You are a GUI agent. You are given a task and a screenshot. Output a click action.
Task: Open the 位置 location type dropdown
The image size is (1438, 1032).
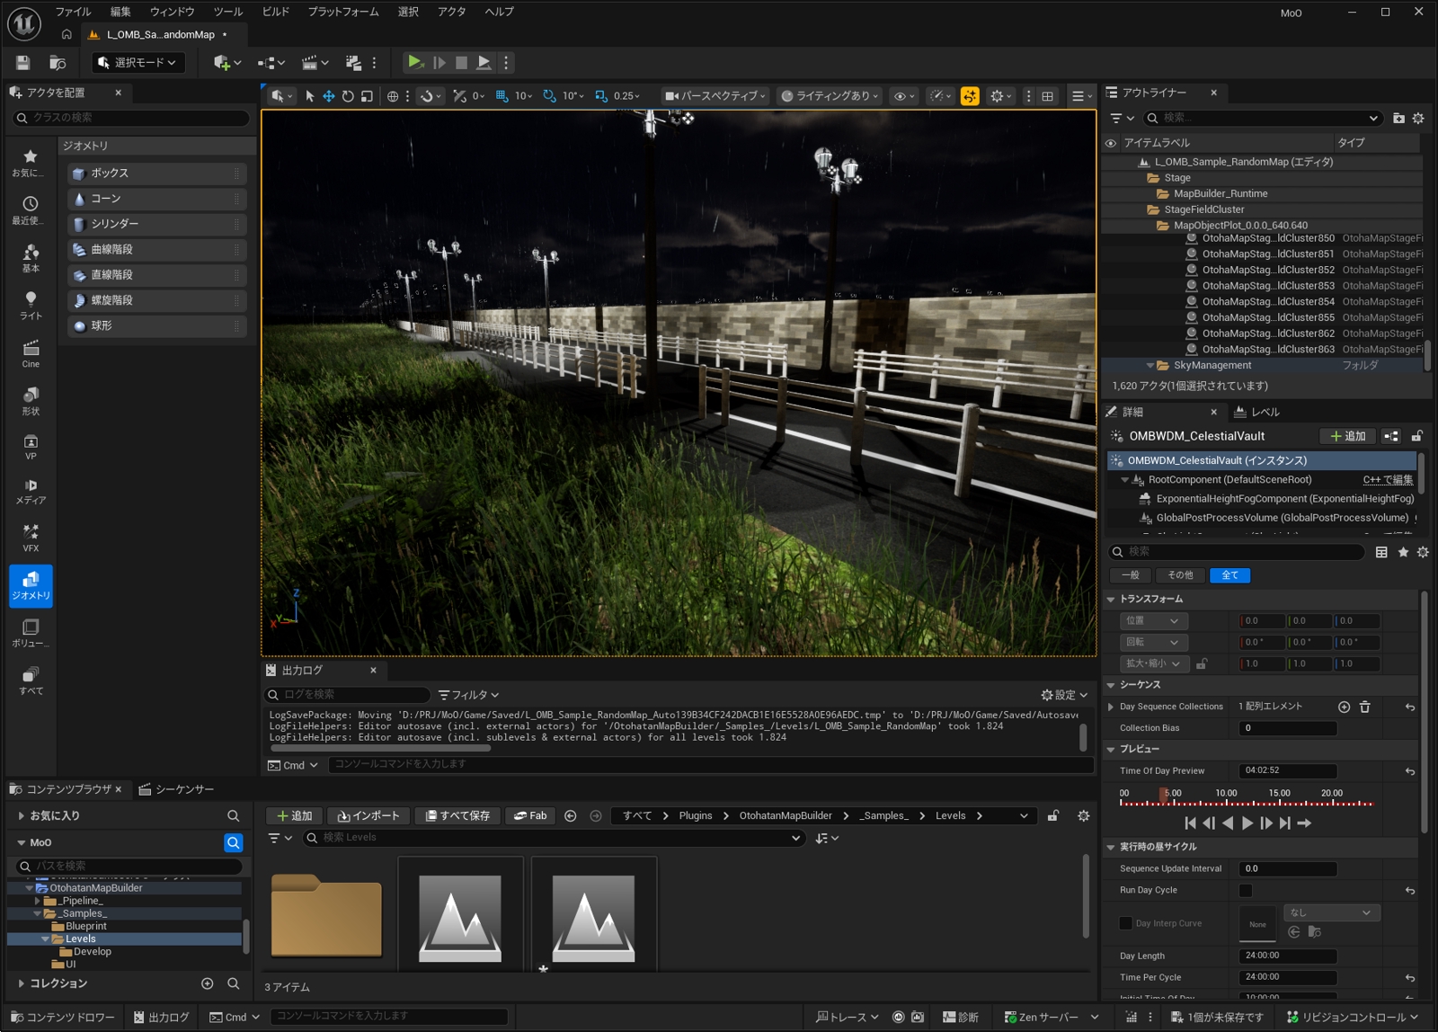1154,621
